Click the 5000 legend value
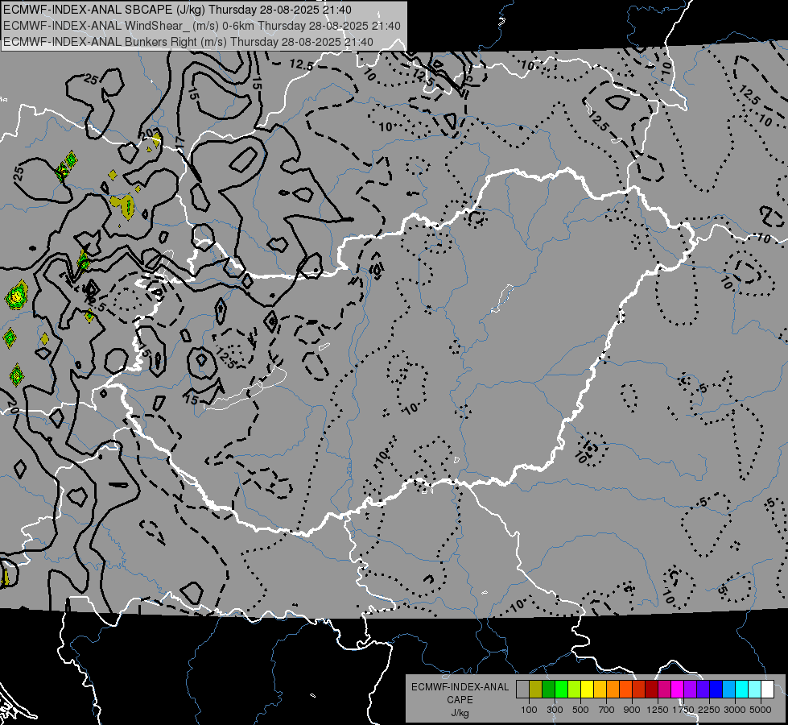Viewport: 788px width, 725px height. 761,710
